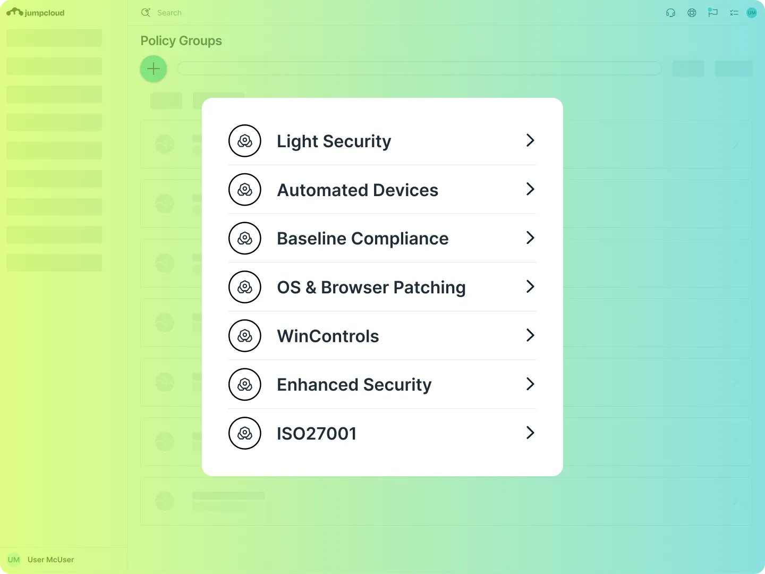Click the OS & Browser Patching group icon
The height and width of the screenshot is (574, 765).
(245, 287)
